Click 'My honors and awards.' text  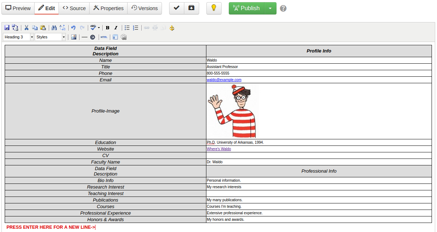226,219
